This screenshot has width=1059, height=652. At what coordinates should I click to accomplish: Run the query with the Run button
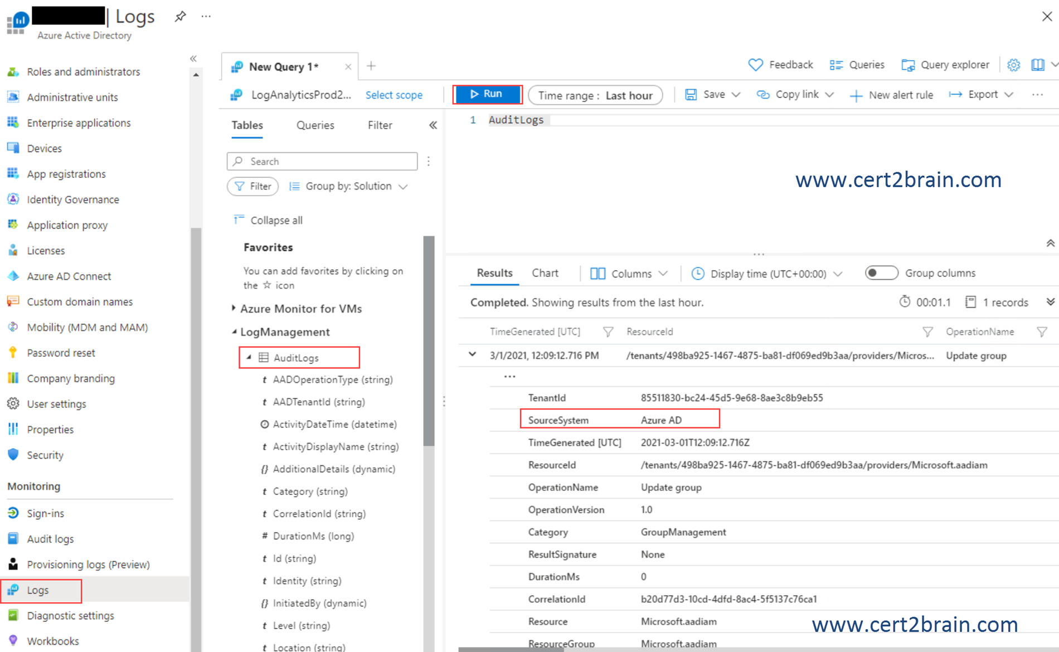click(x=488, y=94)
